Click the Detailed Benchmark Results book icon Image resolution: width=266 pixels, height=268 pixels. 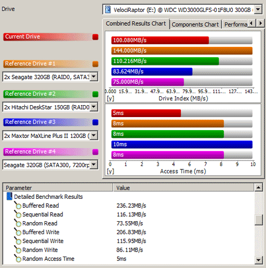[x=9, y=197]
